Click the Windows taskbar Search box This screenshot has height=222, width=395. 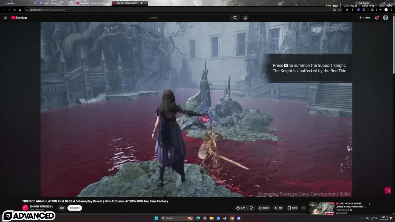pos(177,218)
